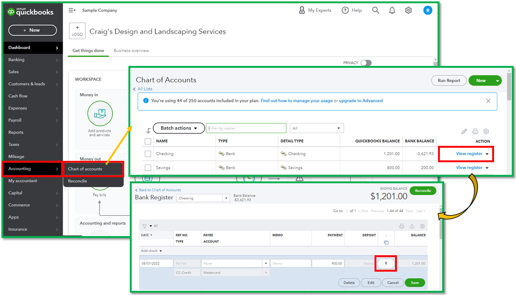516x295 pixels.
Task: Open the Checking account selector in Bank Register
Action: (203, 198)
